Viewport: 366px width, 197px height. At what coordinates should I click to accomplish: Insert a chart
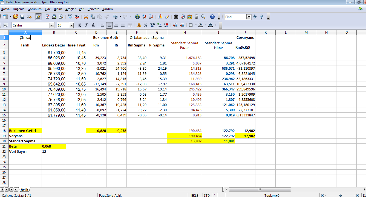pos(160,17)
